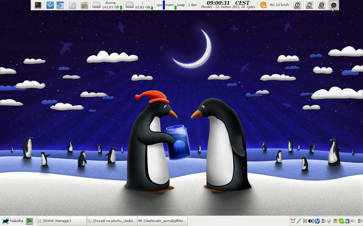
Task: Click the 22,82 GB root free space label
Action: pos(143,7)
